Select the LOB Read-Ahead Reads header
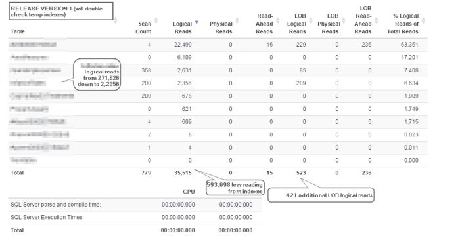 point(363,20)
